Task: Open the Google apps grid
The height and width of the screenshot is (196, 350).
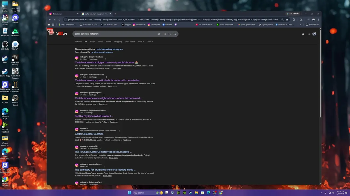Action: point(309,34)
